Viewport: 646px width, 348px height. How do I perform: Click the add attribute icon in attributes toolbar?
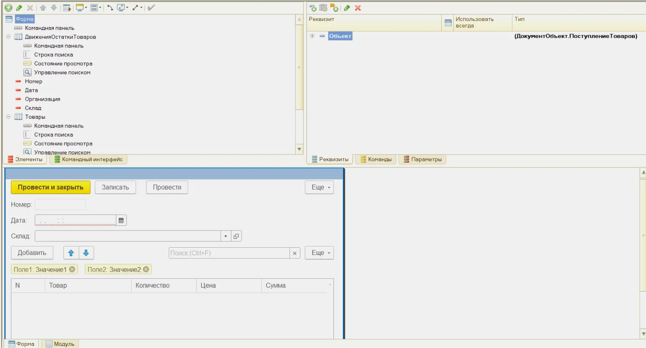pos(313,8)
